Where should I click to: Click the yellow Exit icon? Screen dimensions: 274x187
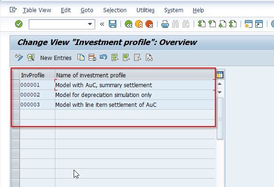tap(139, 24)
